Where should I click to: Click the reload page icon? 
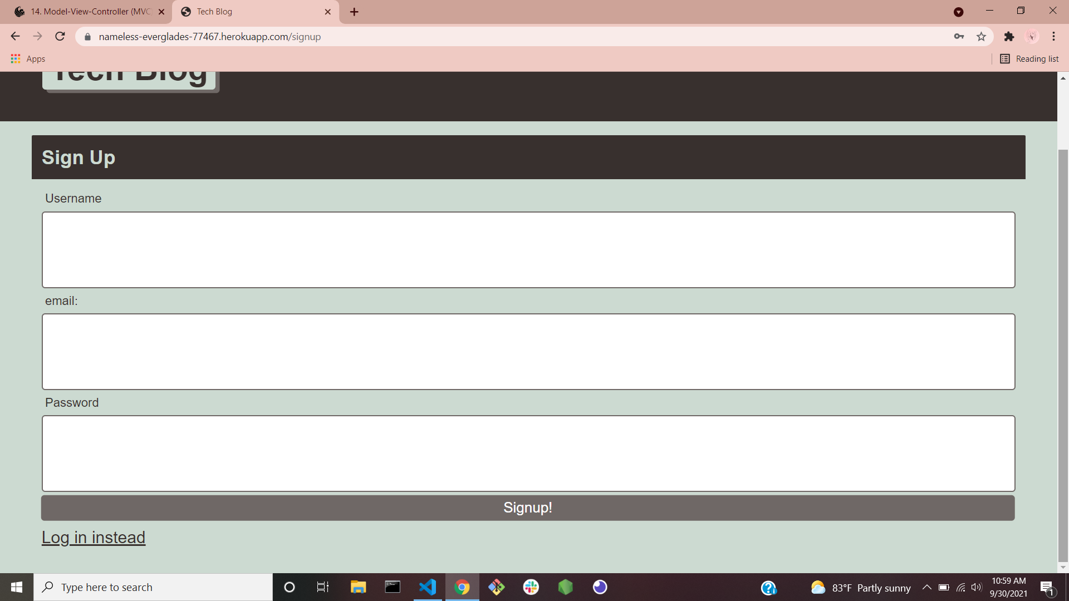[x=60, y=37]
